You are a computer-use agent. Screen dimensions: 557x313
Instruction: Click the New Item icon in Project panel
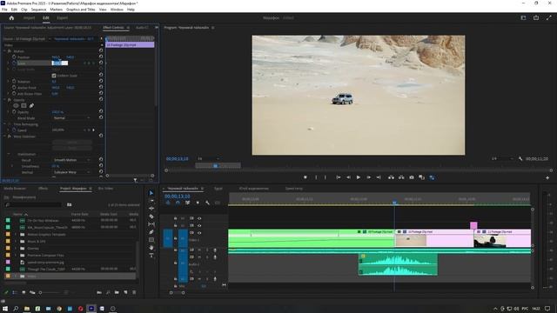tap(125, 292)
